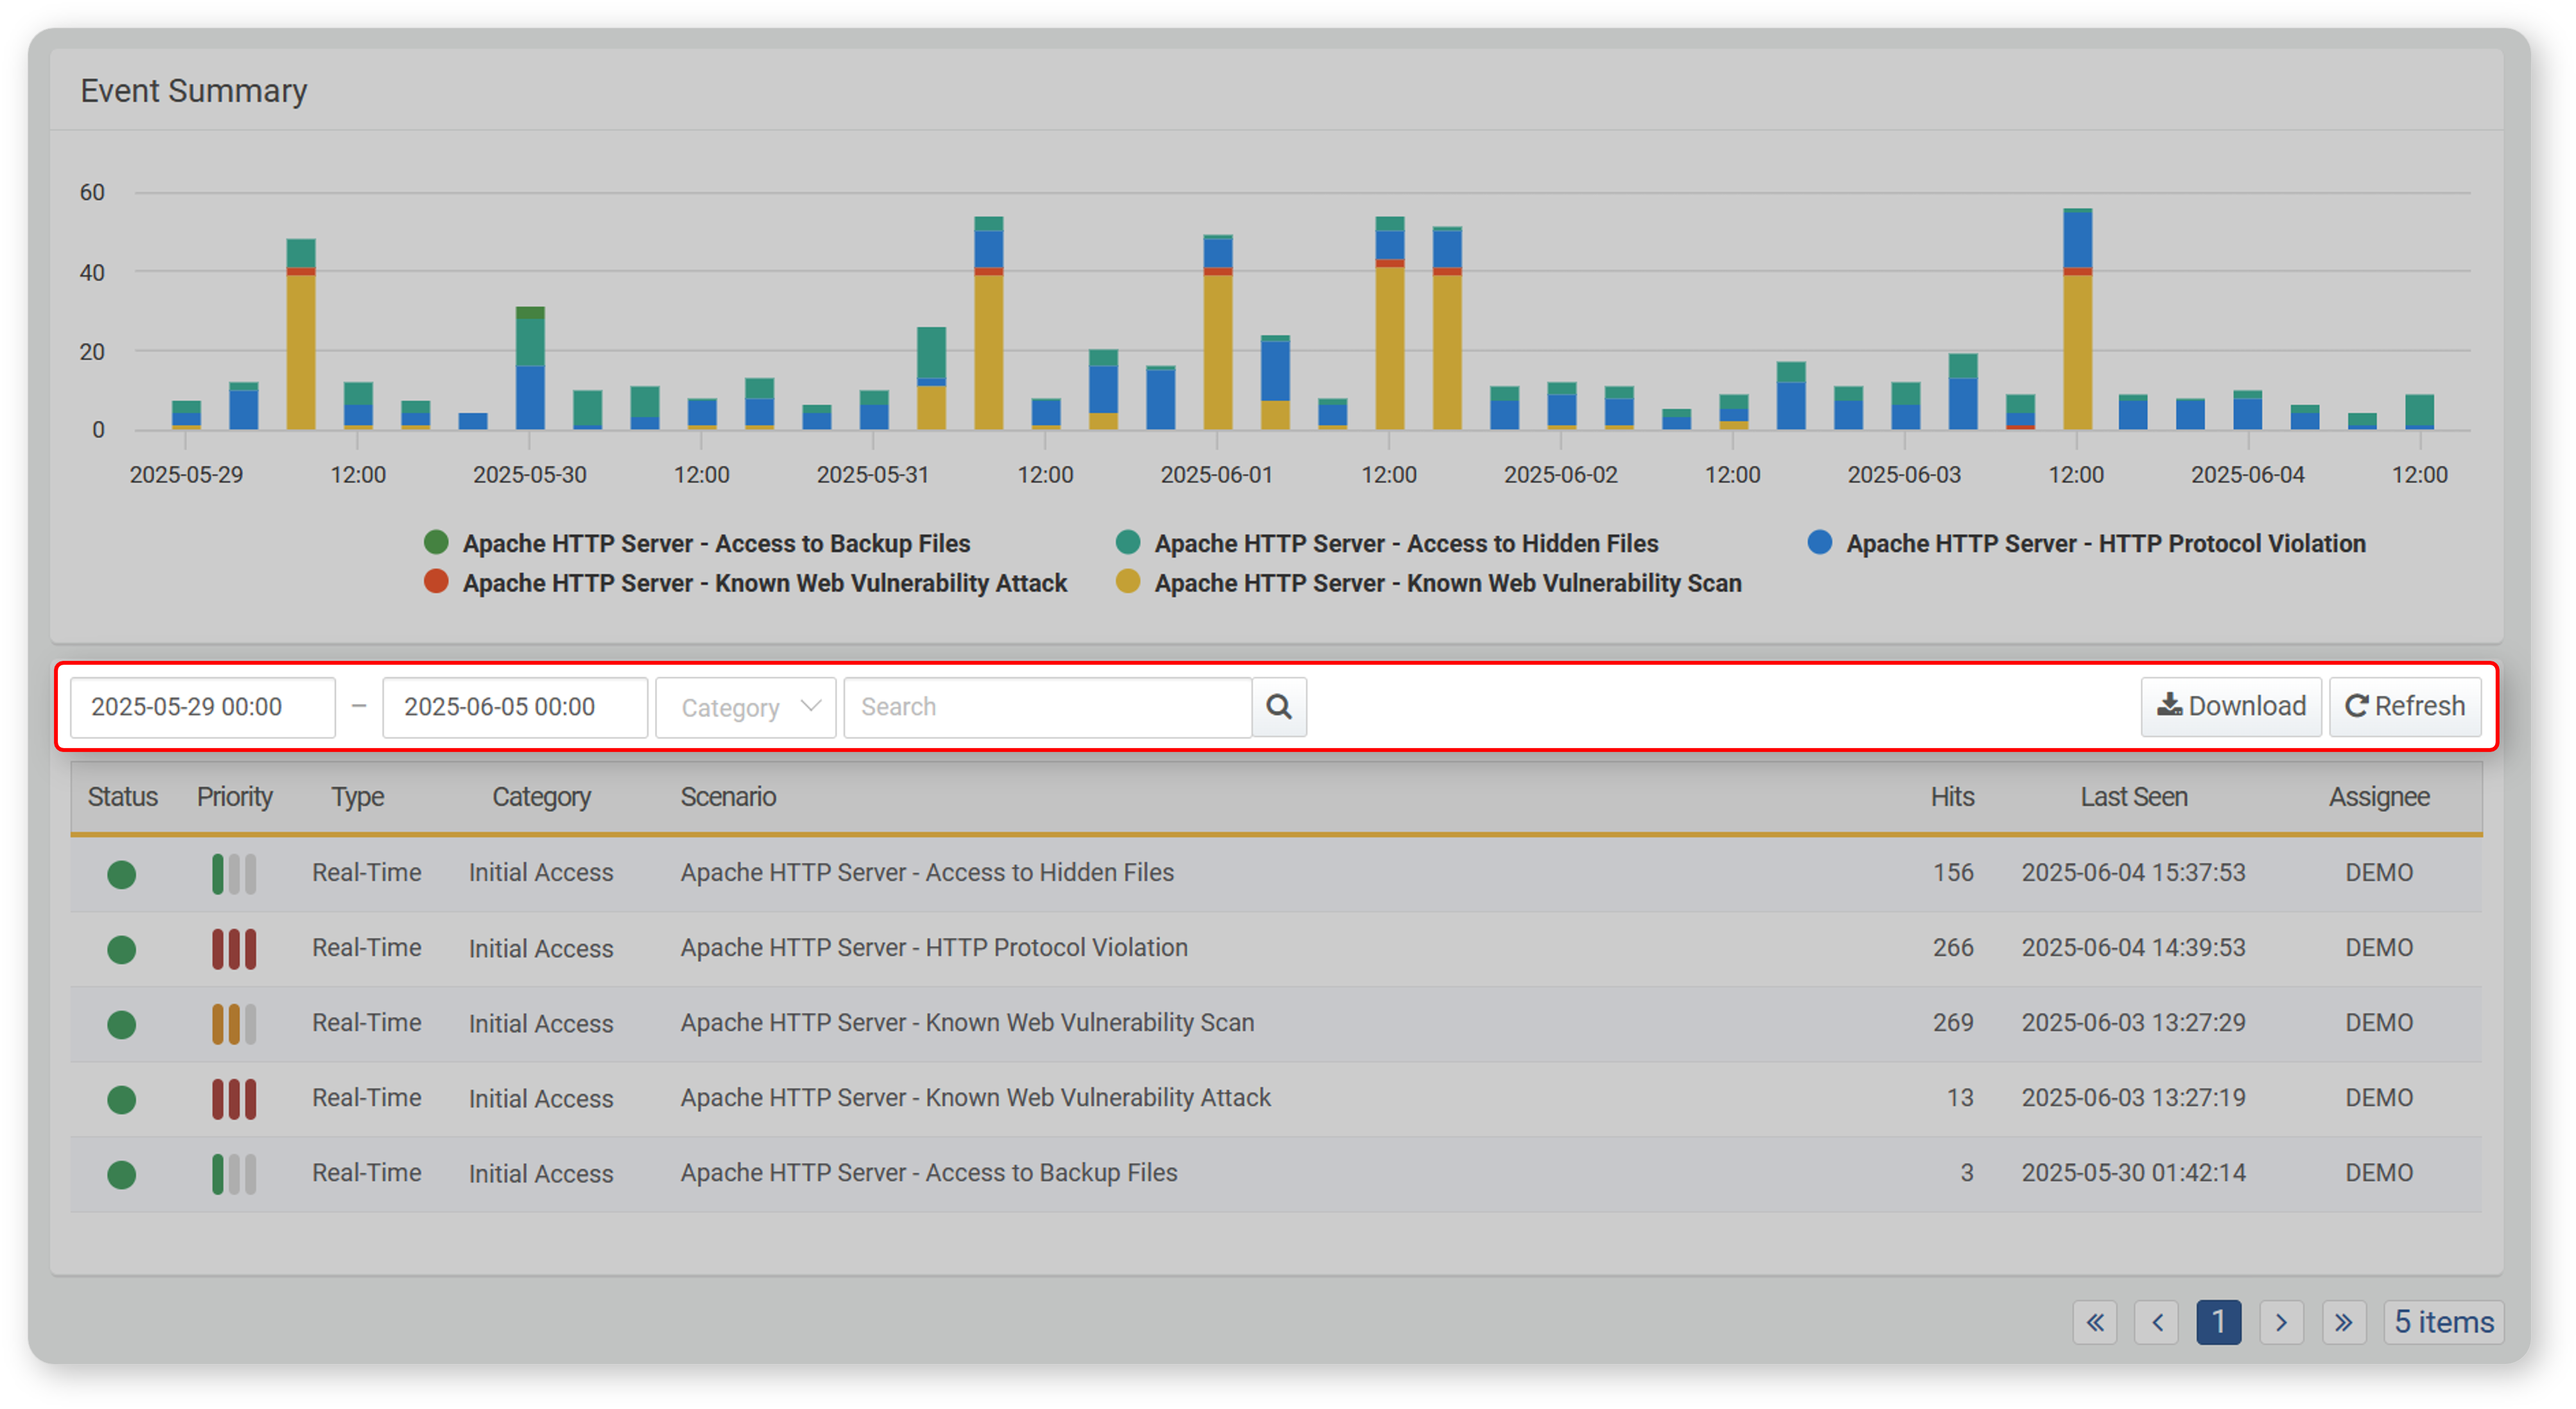Click the hits value 156
Viewport: 2576px width, 1409px height.
[1953, 873]
